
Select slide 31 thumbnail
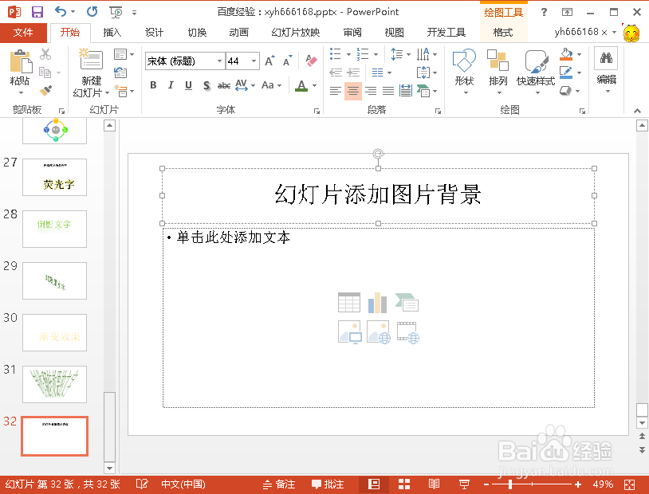55,384
